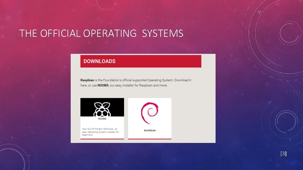Select slide title 'The Official Operating Systems'
The height and width of the screenshot is (170, 303).
tap(101, 33)
